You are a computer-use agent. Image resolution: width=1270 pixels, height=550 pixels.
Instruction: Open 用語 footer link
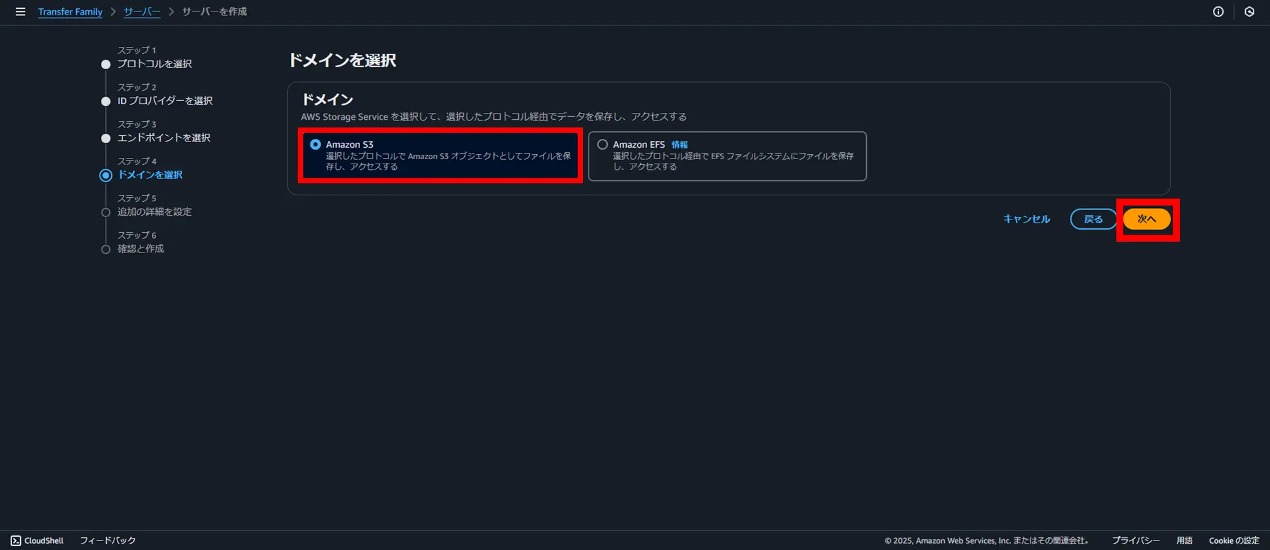(x=1184, y=540)
